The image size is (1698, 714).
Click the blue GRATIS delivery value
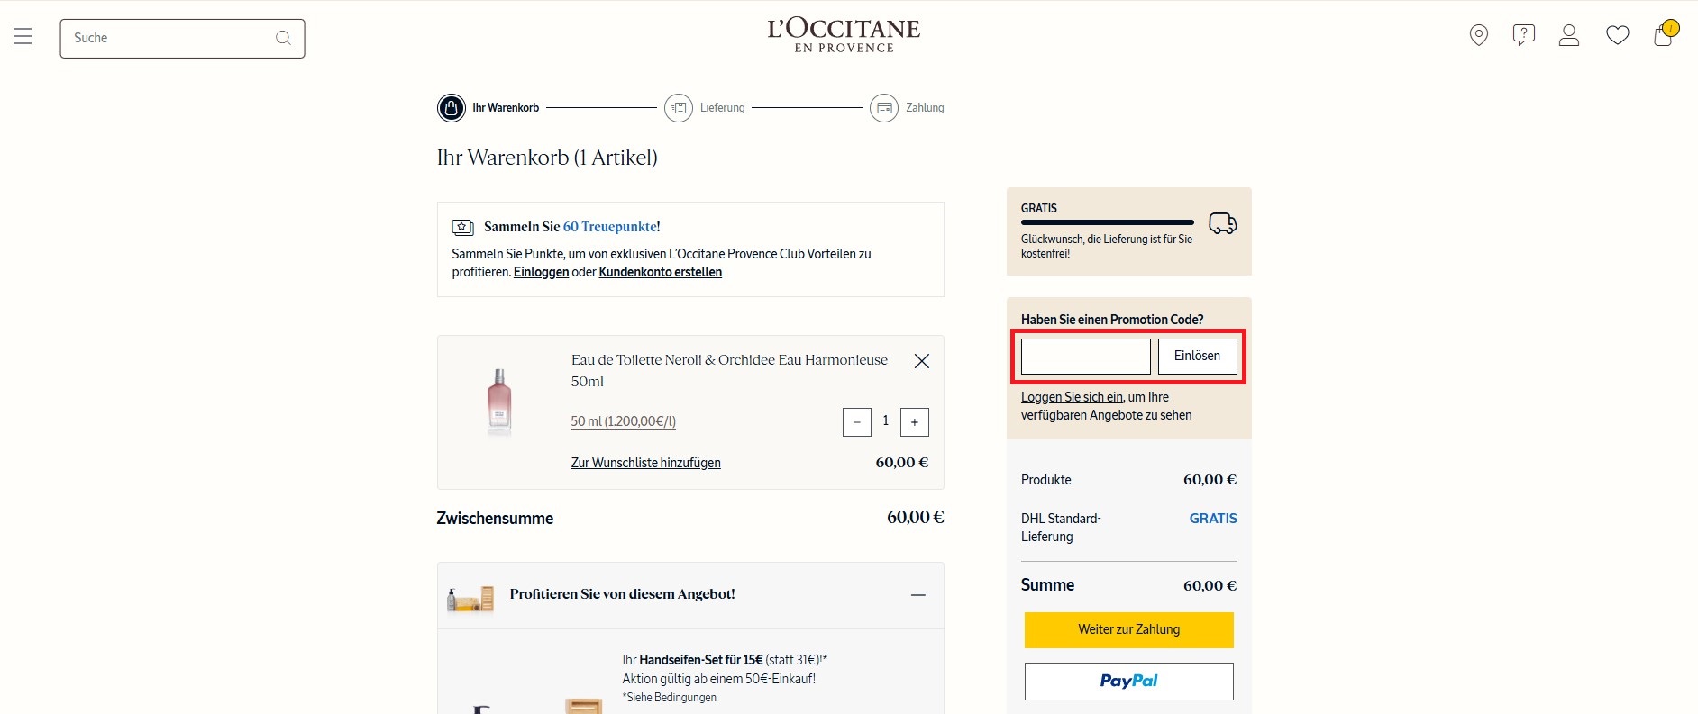click(x=1213, y=519)
